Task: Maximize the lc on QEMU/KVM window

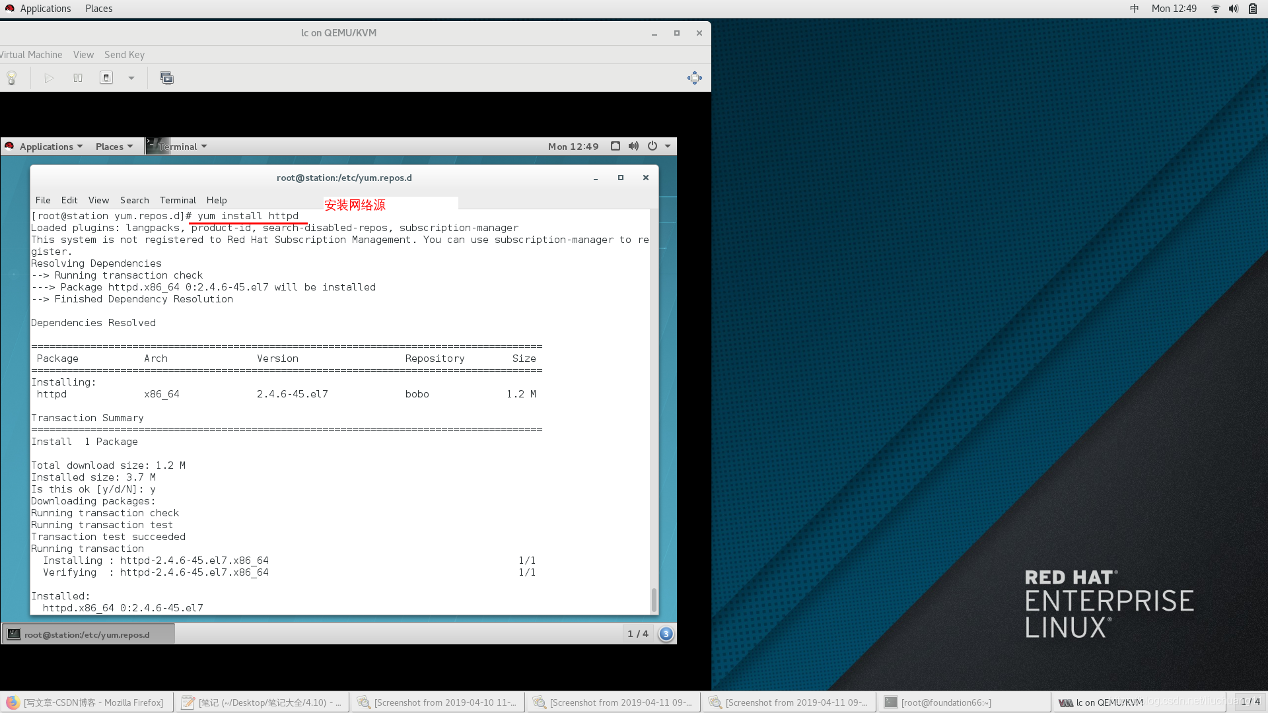Action: click(677, 33)
